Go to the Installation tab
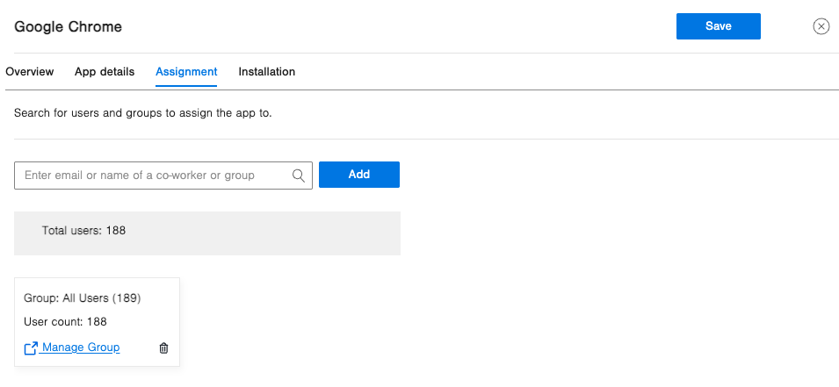This screenshot has width=839, height=387. [x=266, y=72]
